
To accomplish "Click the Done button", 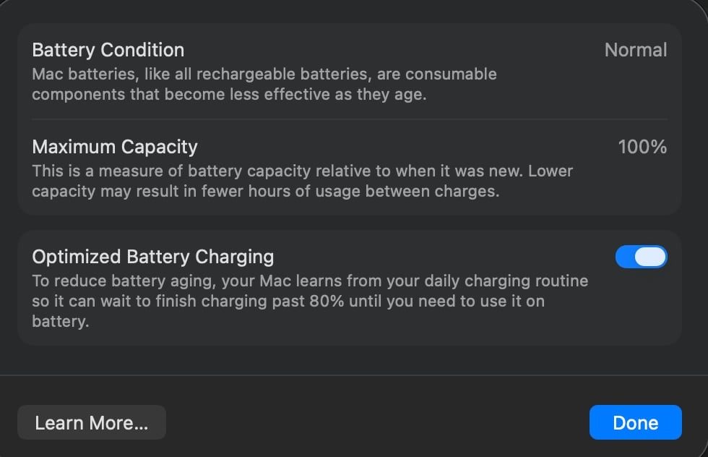I will pyautogui.click(x=635, y=423).
